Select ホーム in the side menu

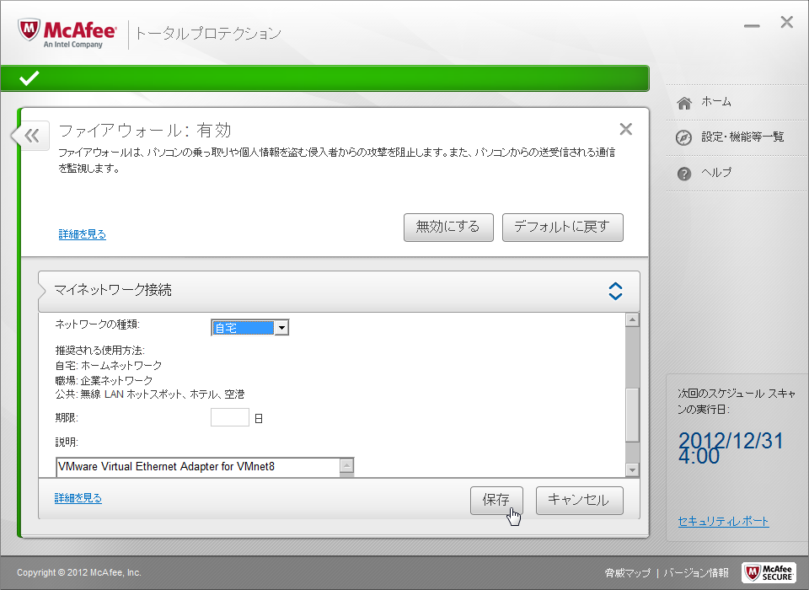[x=715, y=102]
